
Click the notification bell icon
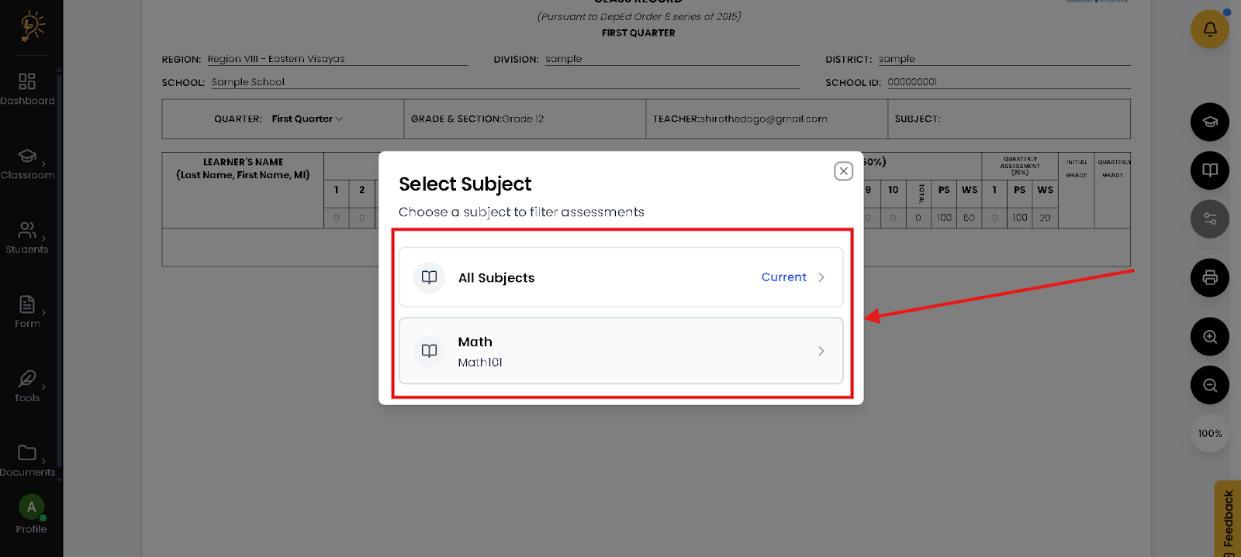(x=1209, y=29)
